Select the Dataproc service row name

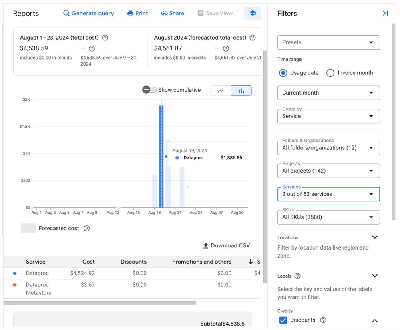pyautogui.click(x=37, y=274)
